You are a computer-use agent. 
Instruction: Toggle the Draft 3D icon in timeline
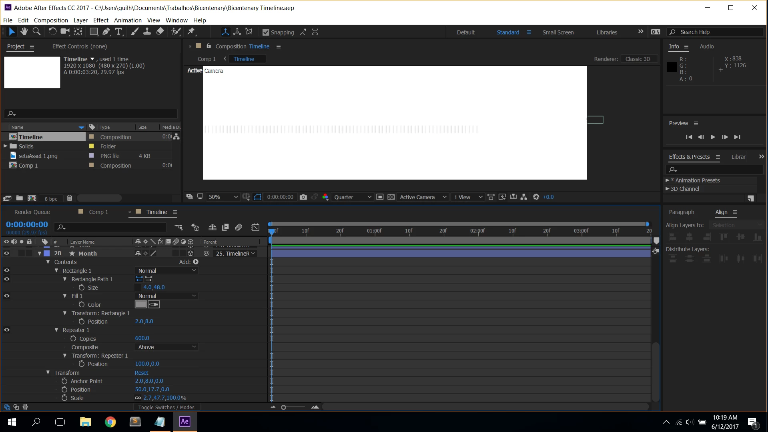[195, 227]
